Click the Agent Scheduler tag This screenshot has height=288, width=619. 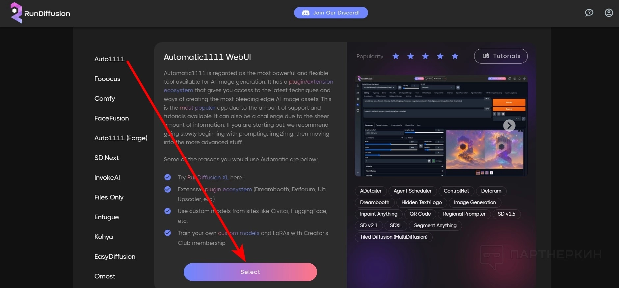(413, 191)
